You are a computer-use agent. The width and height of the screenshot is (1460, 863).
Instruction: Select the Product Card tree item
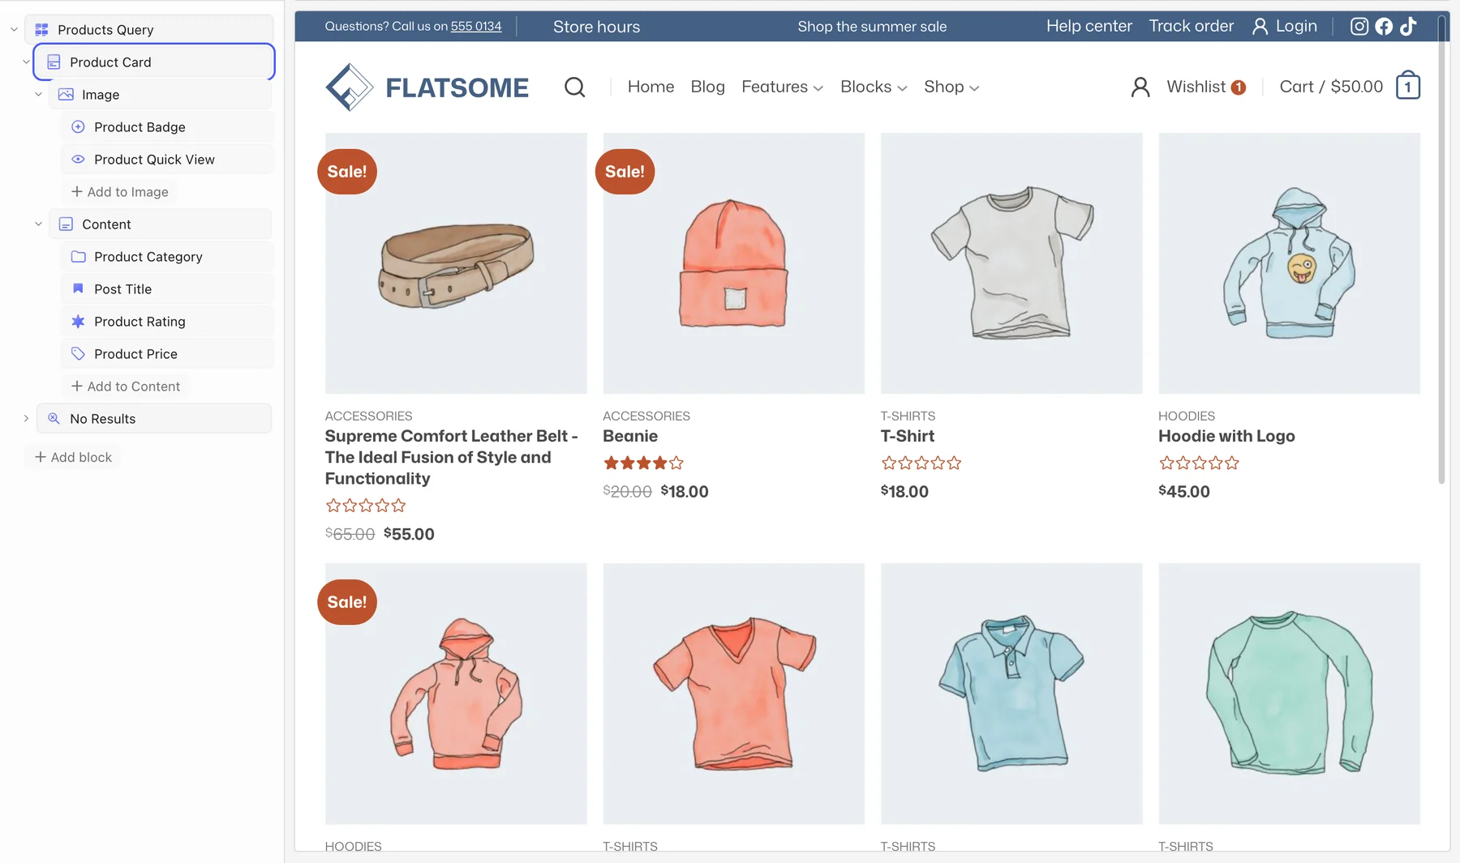point(154,62)
